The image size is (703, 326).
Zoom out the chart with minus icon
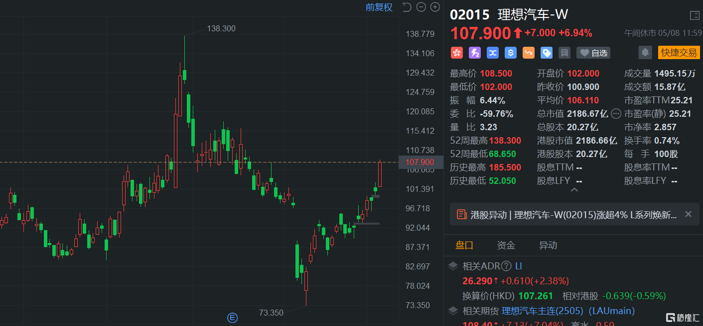[421, 7]
